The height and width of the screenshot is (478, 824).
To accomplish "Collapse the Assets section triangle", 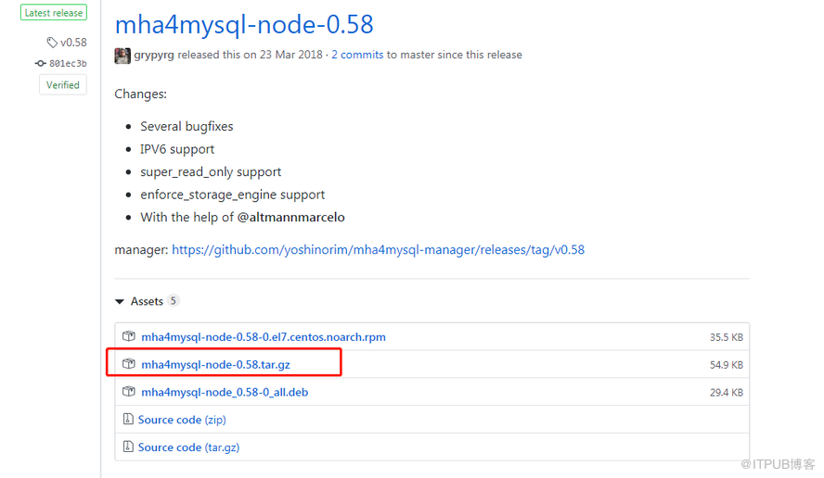I will [x=120, y=302].
